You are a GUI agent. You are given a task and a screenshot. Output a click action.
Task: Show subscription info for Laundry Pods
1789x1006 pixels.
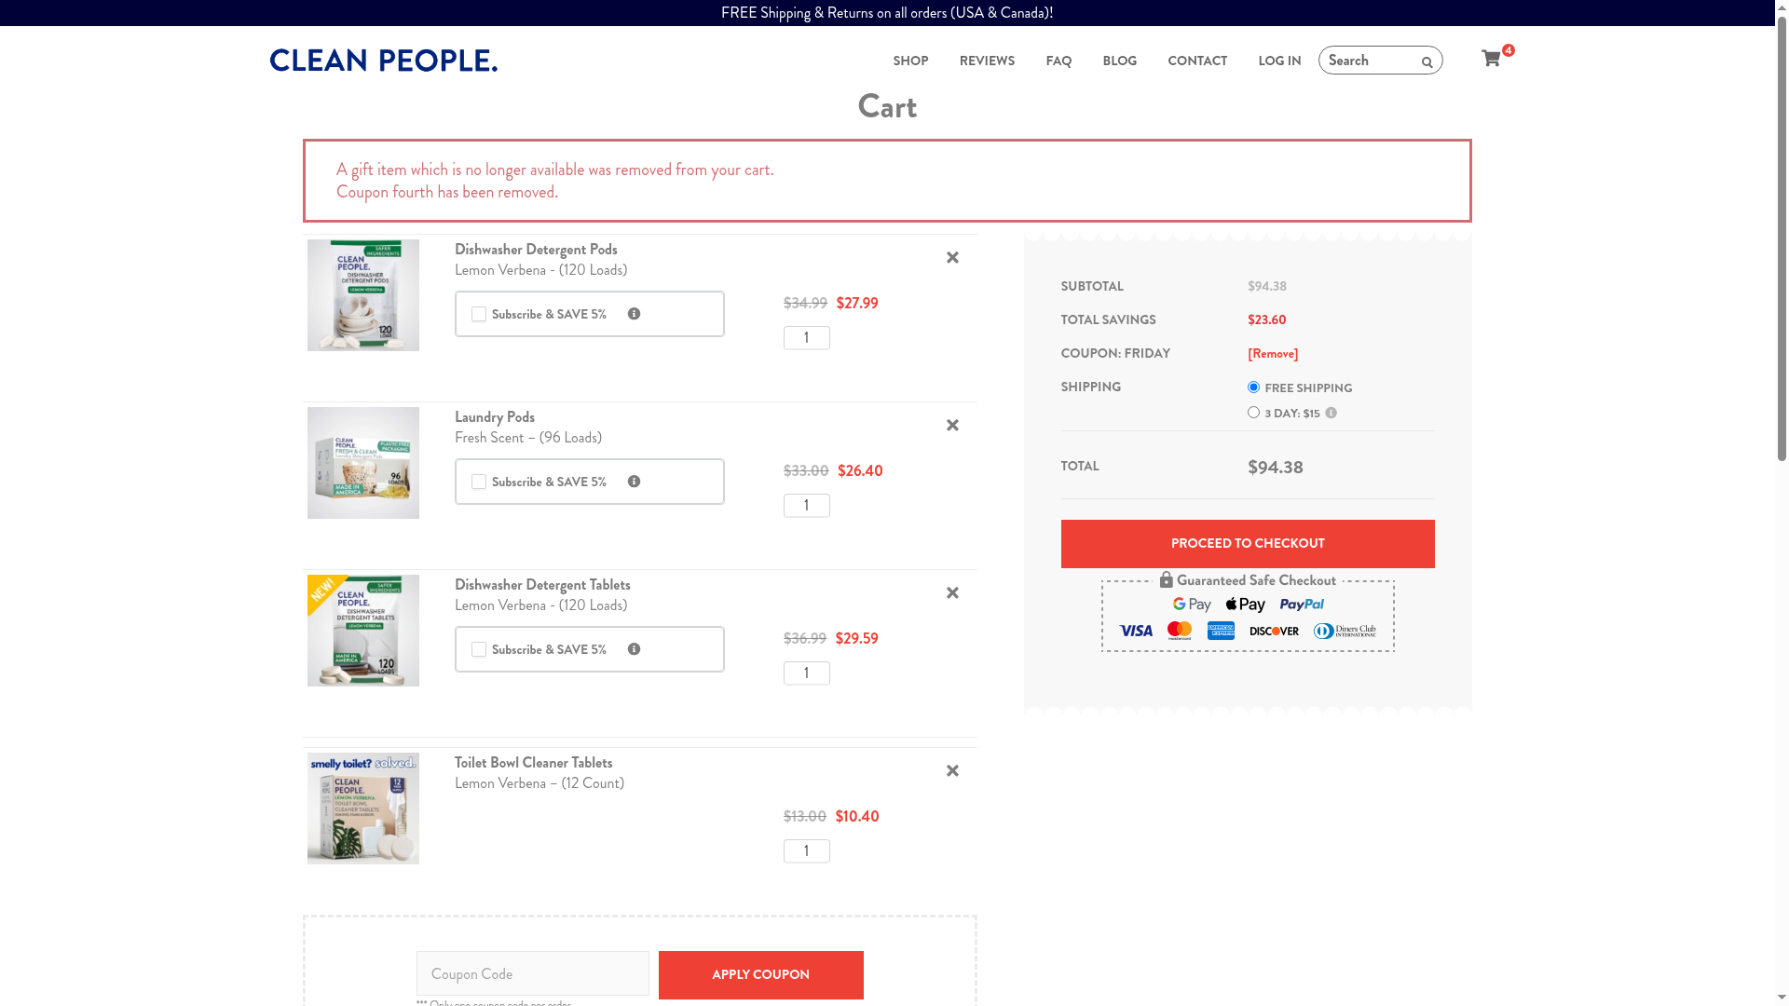pos(634,482)
